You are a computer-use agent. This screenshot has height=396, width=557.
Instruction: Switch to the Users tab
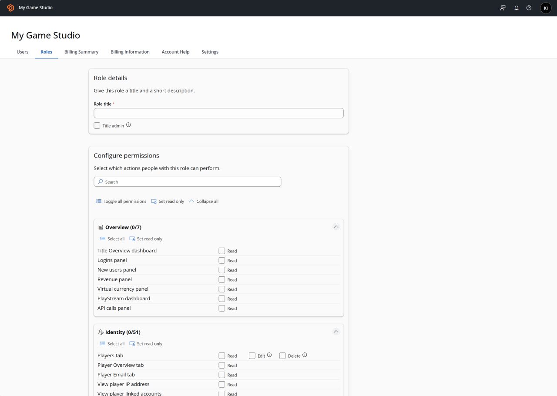pyautogui.click(x=22, y=52)
